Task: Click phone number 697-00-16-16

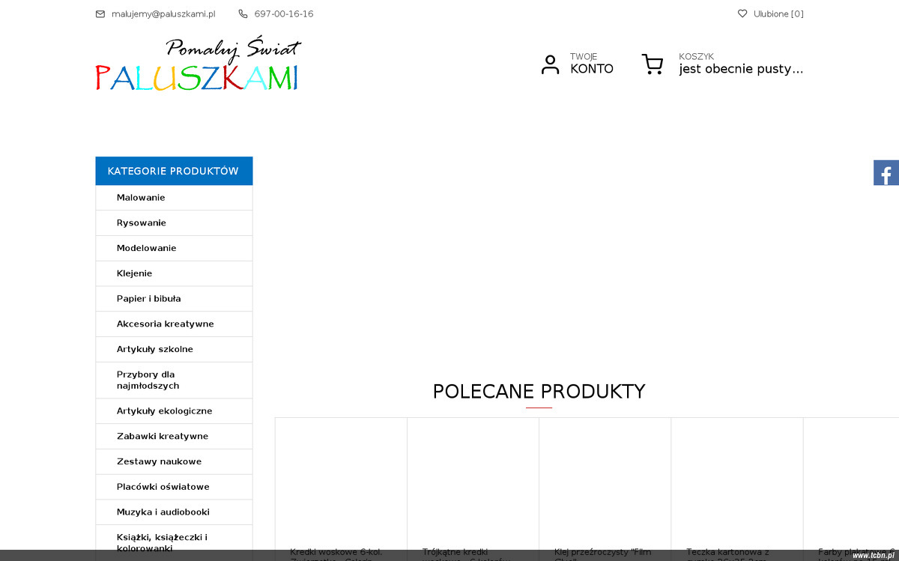Action: pos(284,14)
